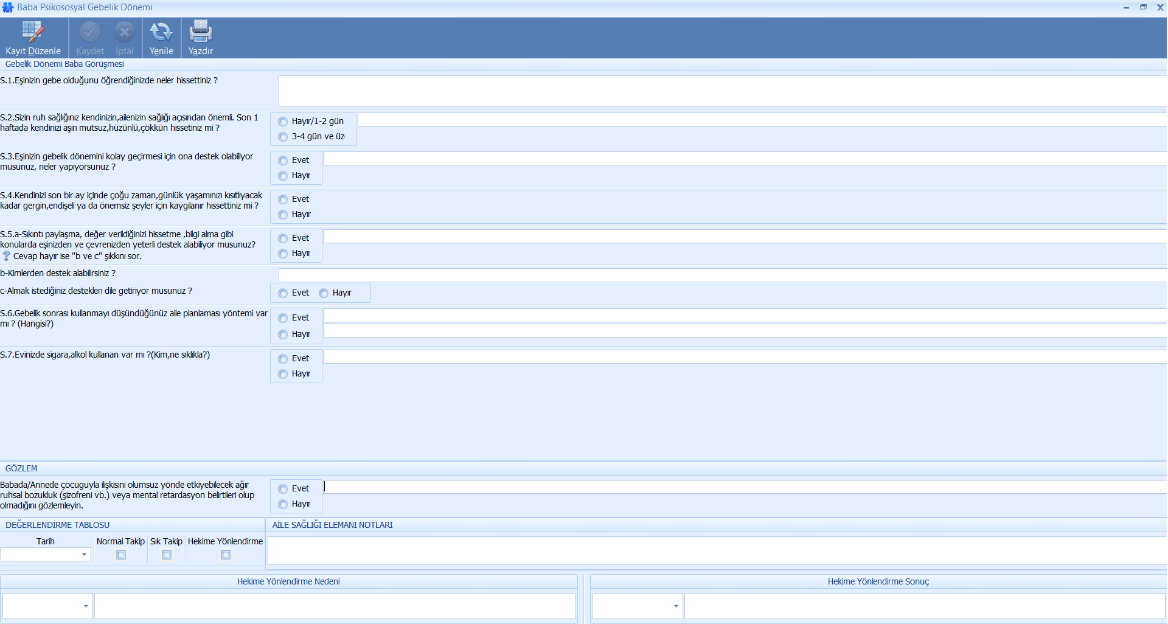1168x624 pixels.
Task: Select 'Hayır/1-2 gün' option for question S.2
Action: click(x=283, y=122)
